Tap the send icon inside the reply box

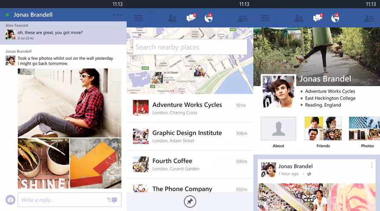click(x=112, y=200)
